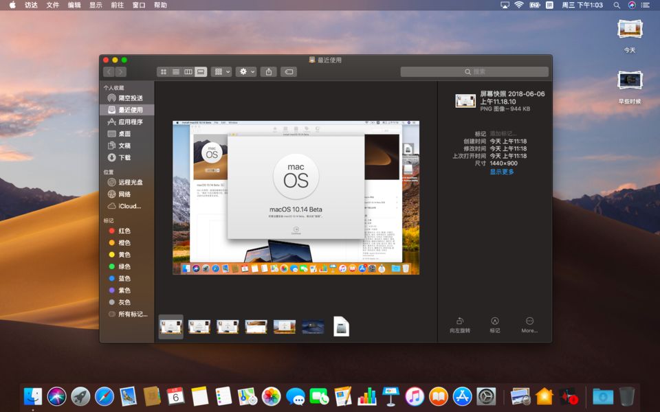Filter by the 绿色 tag
This screenshot has height=412, width=660.
126,266
